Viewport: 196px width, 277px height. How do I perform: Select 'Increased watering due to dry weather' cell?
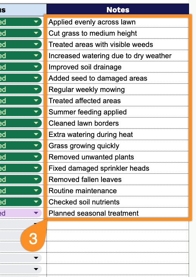pyautogui.click(x=118, y=55)
